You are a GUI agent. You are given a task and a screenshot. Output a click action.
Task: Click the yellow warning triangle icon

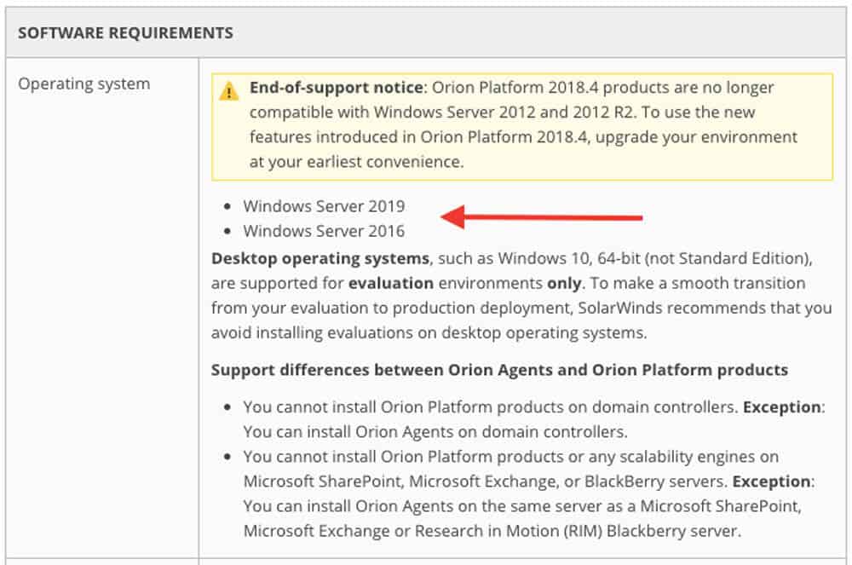pyautogui.click(x=228, y=91)
